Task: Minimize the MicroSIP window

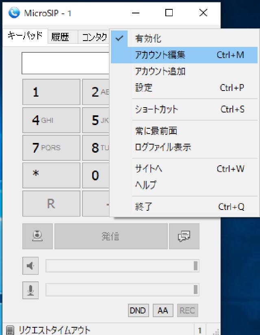Action: [136, 13]
